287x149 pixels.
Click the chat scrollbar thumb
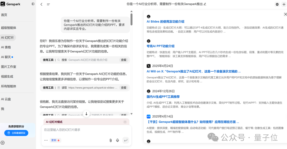[x=132, y=19]
